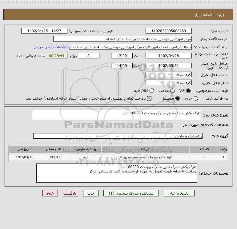Click the گروه کالا field پلاستیک و ملامین

[118, 136]
